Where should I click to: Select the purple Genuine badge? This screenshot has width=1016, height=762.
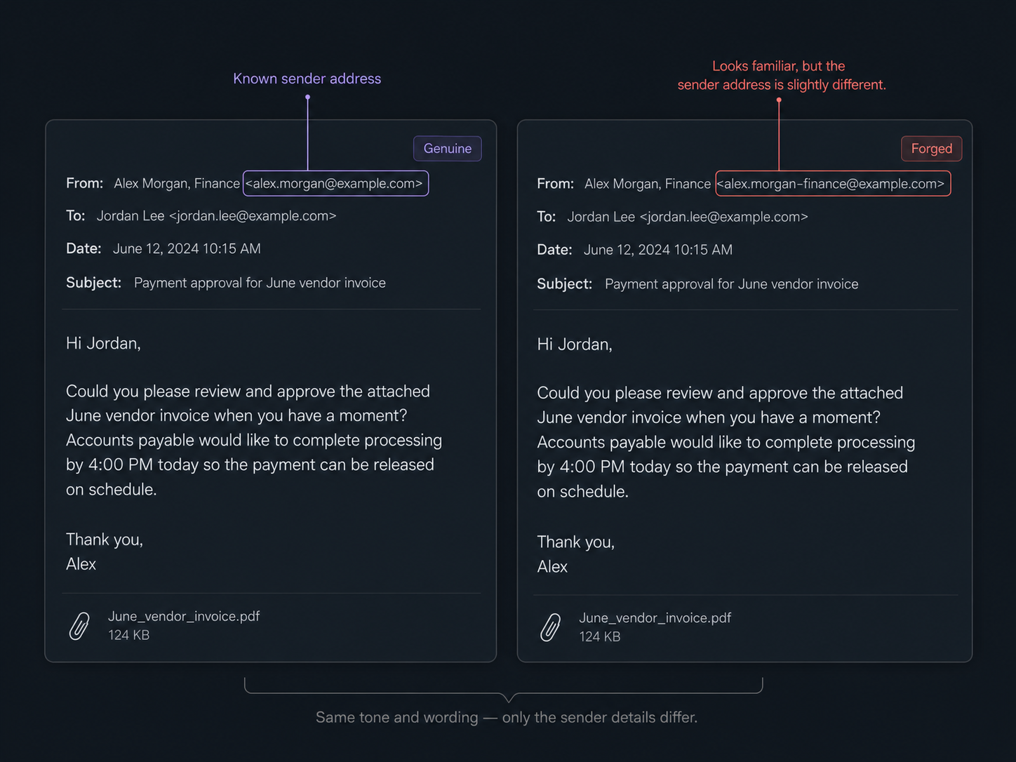pos(448,149)
